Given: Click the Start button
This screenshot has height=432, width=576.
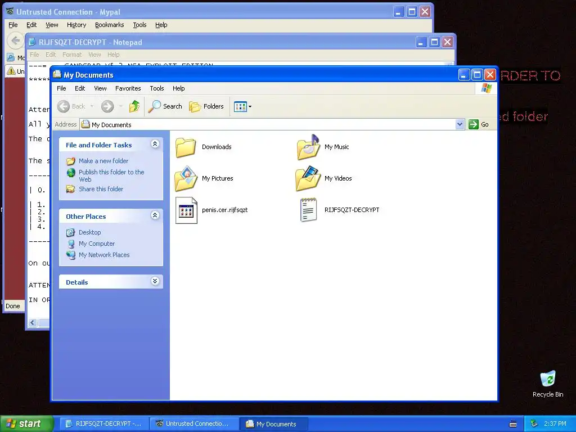Looking at the screenshot, I should (27, 424).
